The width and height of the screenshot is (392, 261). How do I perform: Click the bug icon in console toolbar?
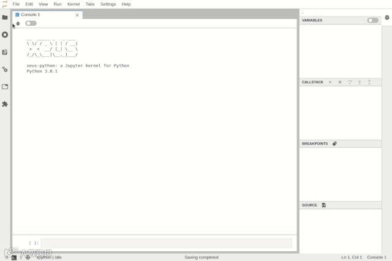pos(18,23)
